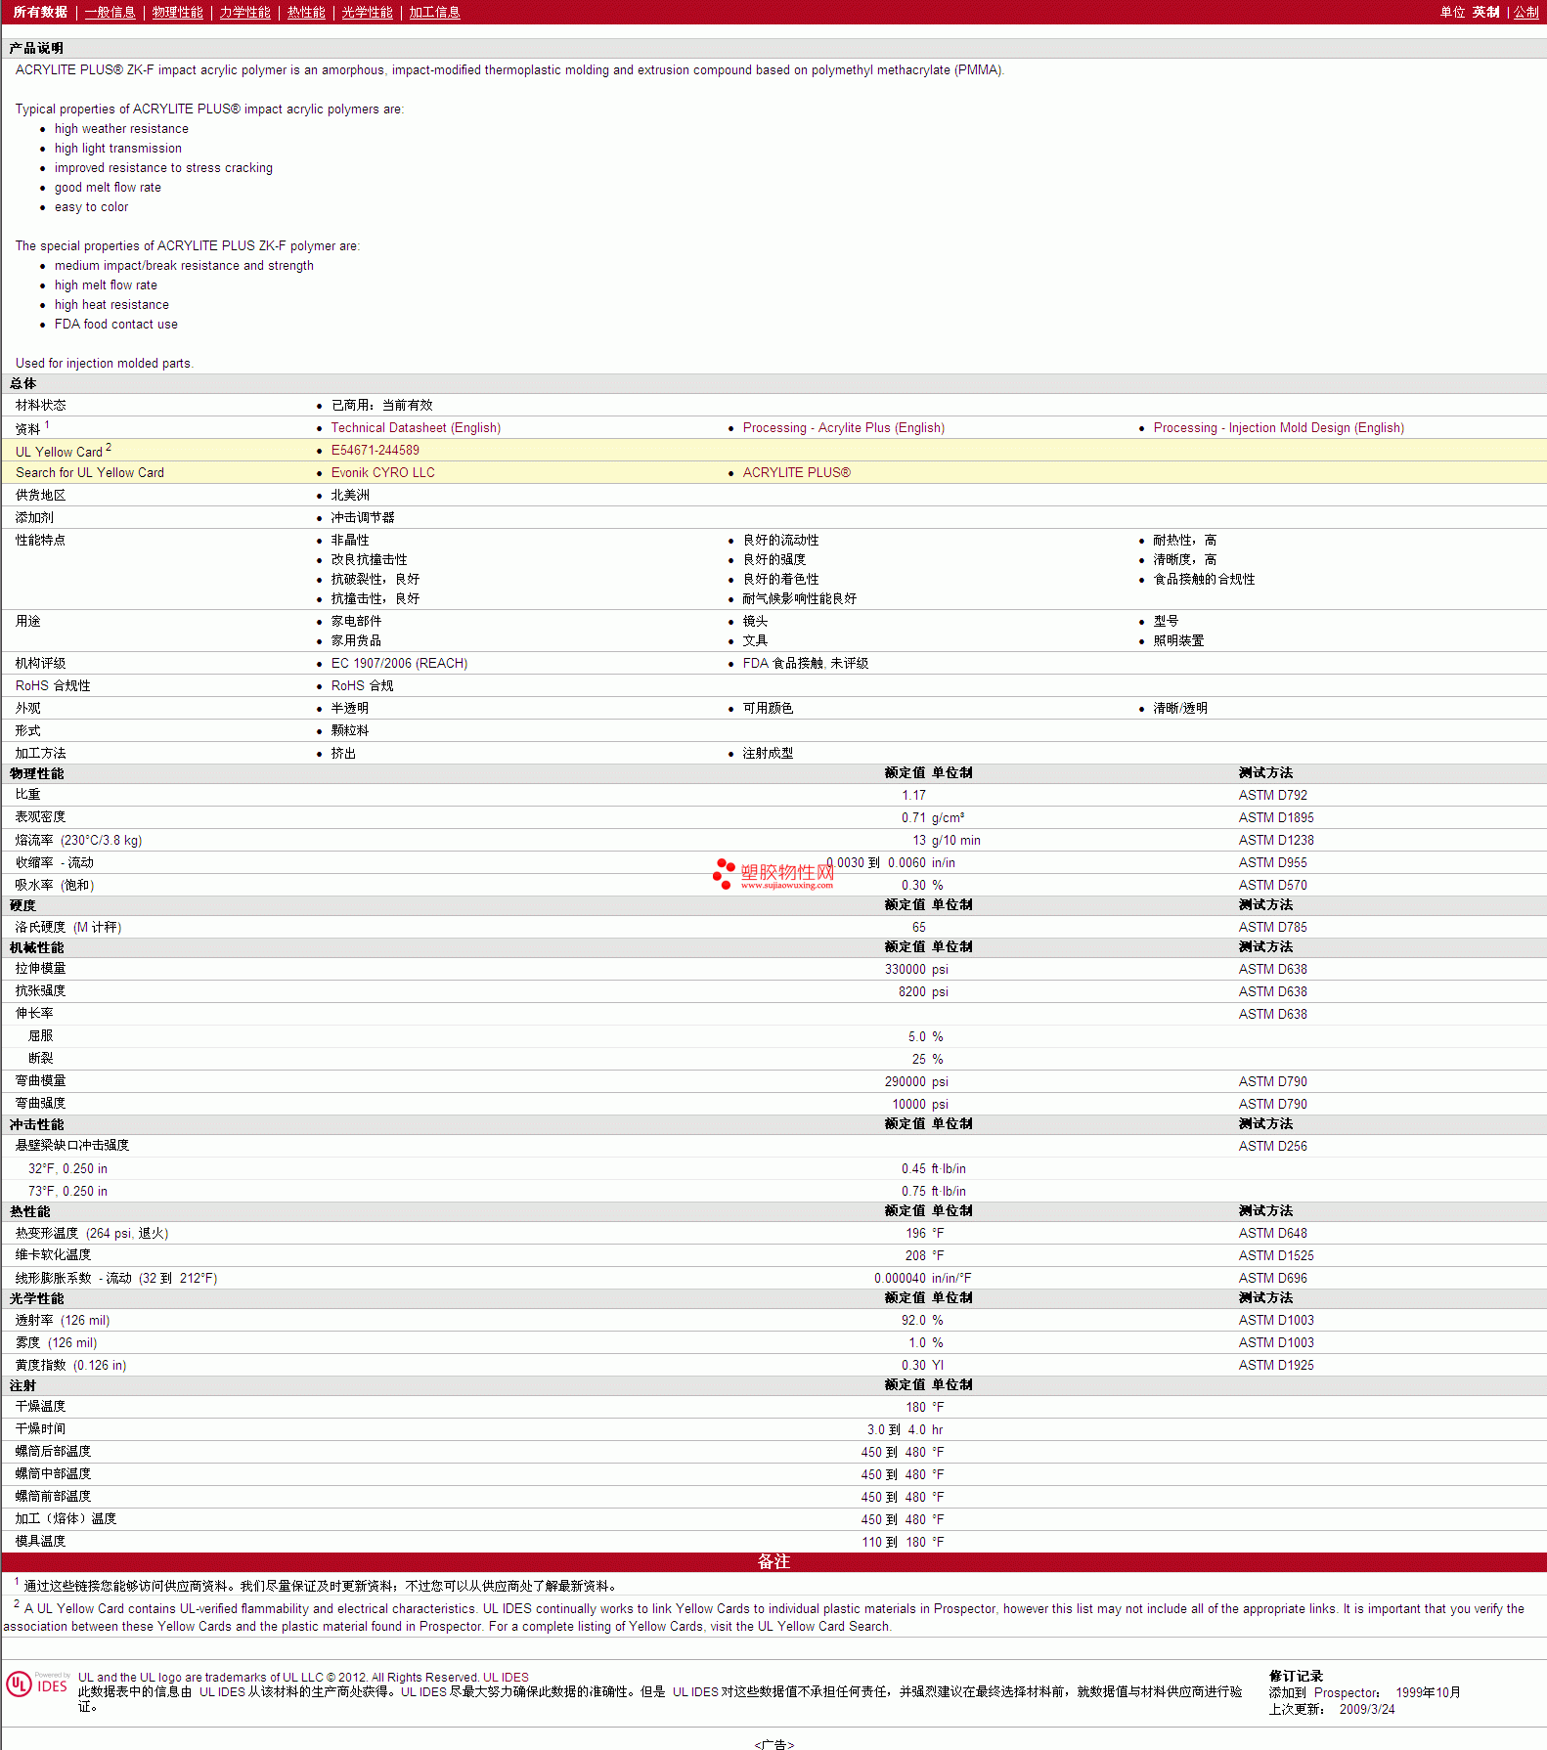This screenshot has width=1547, height=1750.
Task: Click the 透射率 (126 mil) label
Action: (x=63, y=1320)
